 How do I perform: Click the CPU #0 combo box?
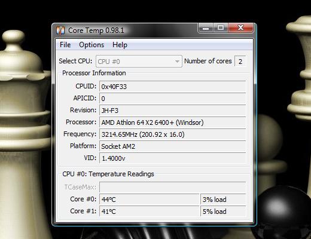click(x=139, y=62)
